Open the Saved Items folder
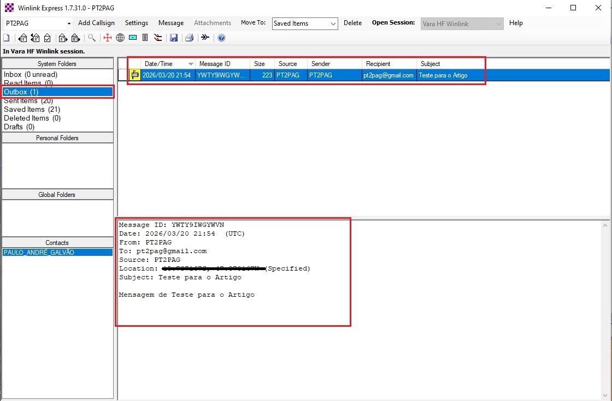Image resolution: width=612 pixels, height=401 pixels. tap(32, 110)
